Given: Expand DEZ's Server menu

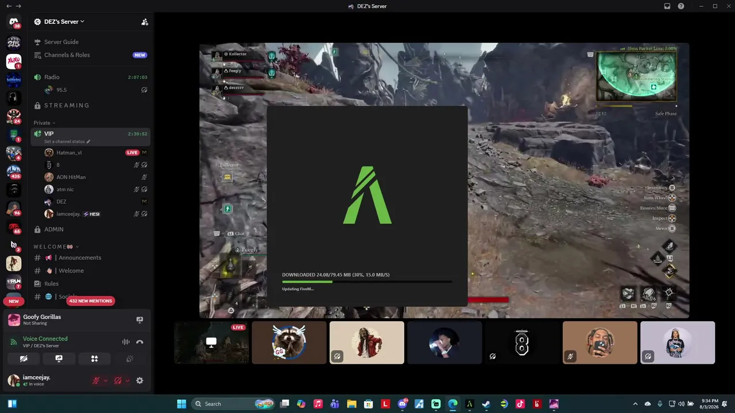Looking at the screenshot, I should click(64, 22).
